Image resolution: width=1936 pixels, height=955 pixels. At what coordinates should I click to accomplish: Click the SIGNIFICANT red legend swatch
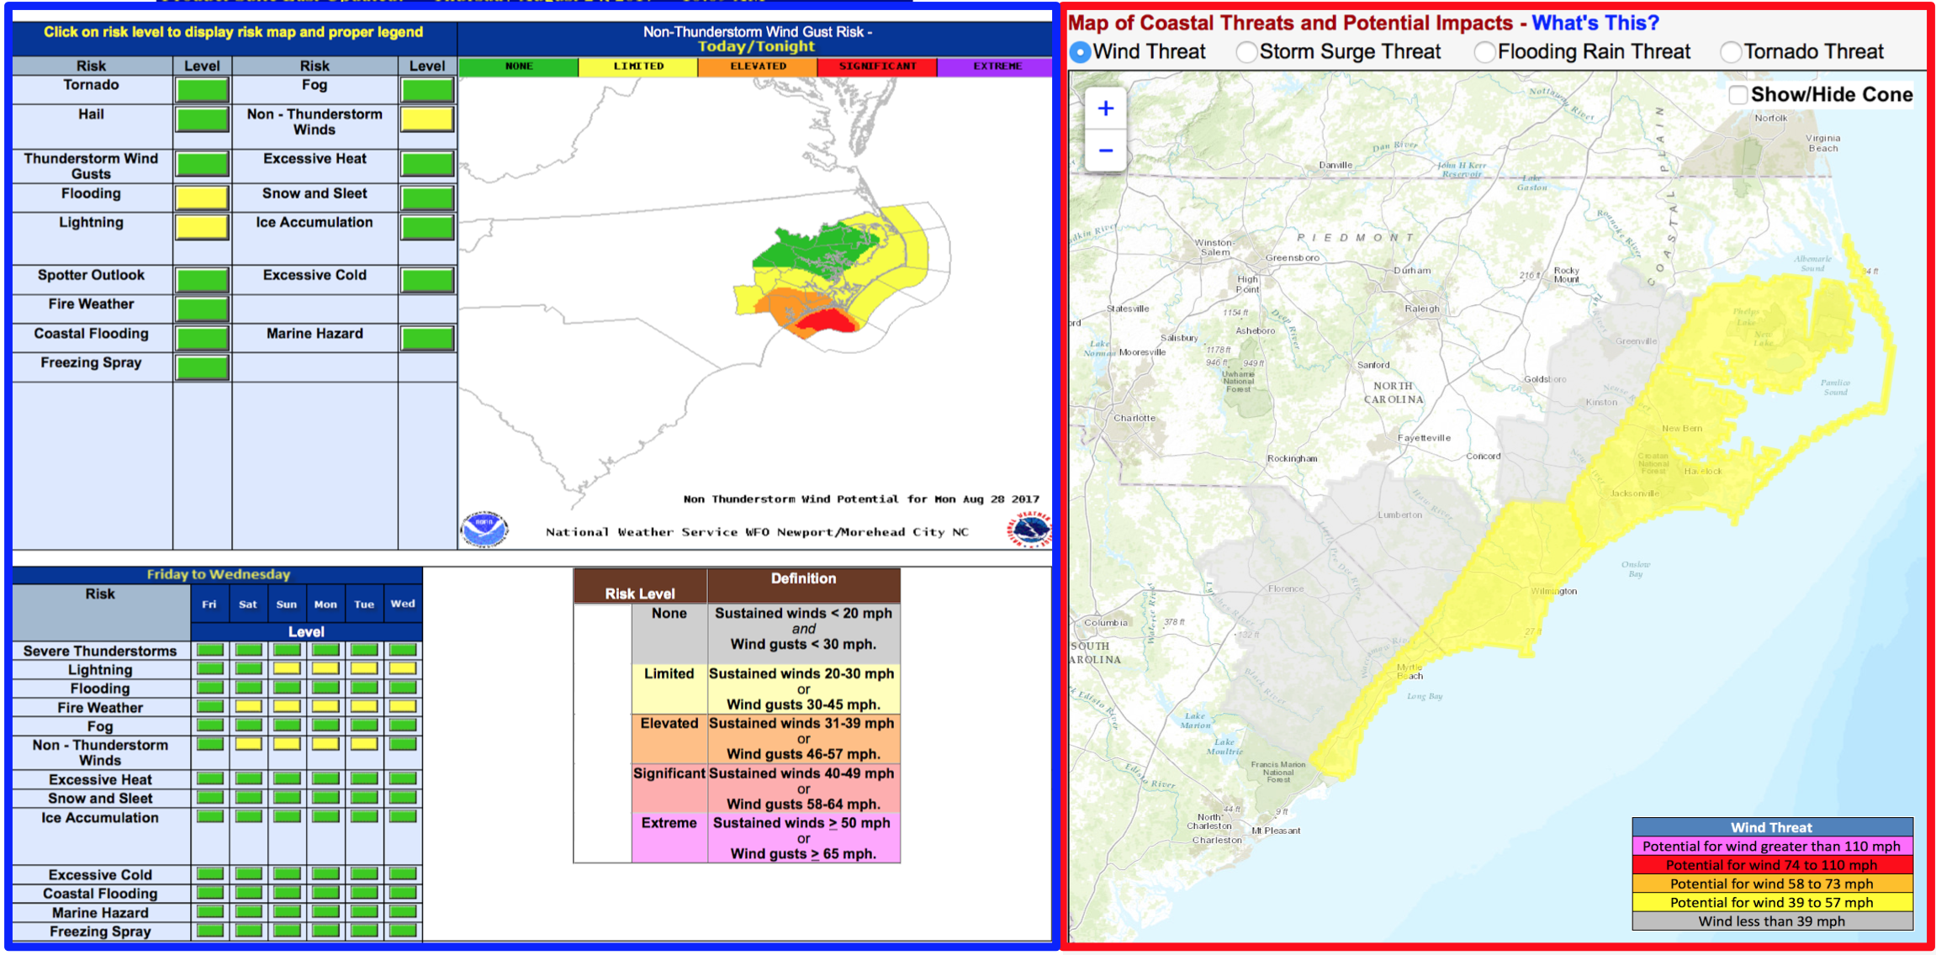tap(876, 66)
